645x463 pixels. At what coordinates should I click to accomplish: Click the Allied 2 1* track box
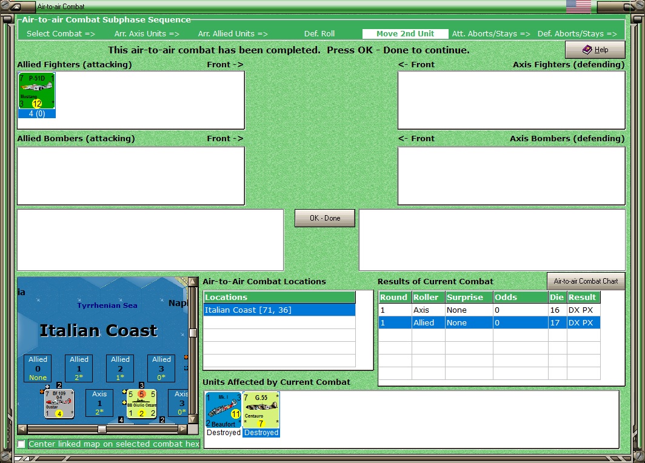[x=120, y=368]
